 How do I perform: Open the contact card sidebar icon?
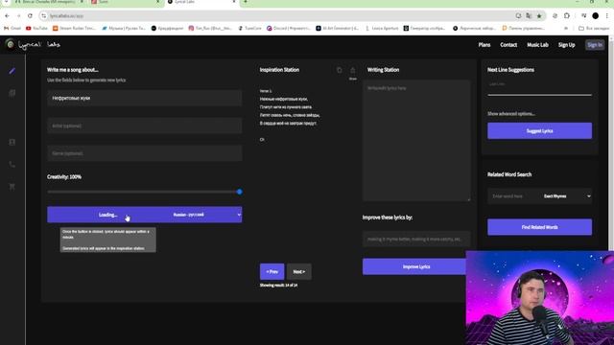coord(12,142)
